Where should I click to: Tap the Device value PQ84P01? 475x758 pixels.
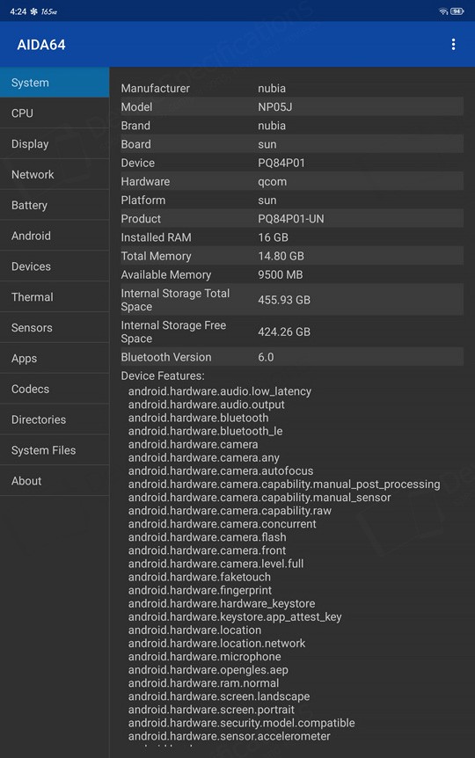(281, 163)
